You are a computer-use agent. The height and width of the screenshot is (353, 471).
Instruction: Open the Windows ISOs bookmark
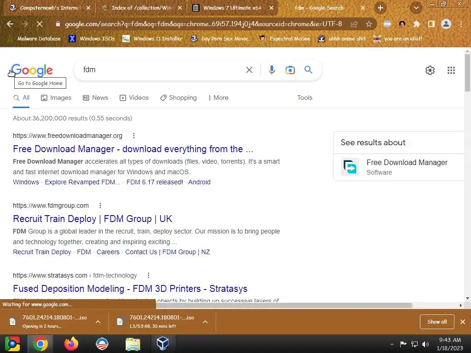(92, 39)
